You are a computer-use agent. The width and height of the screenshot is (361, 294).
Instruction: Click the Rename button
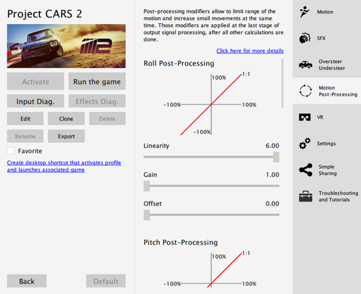[25, 136]
